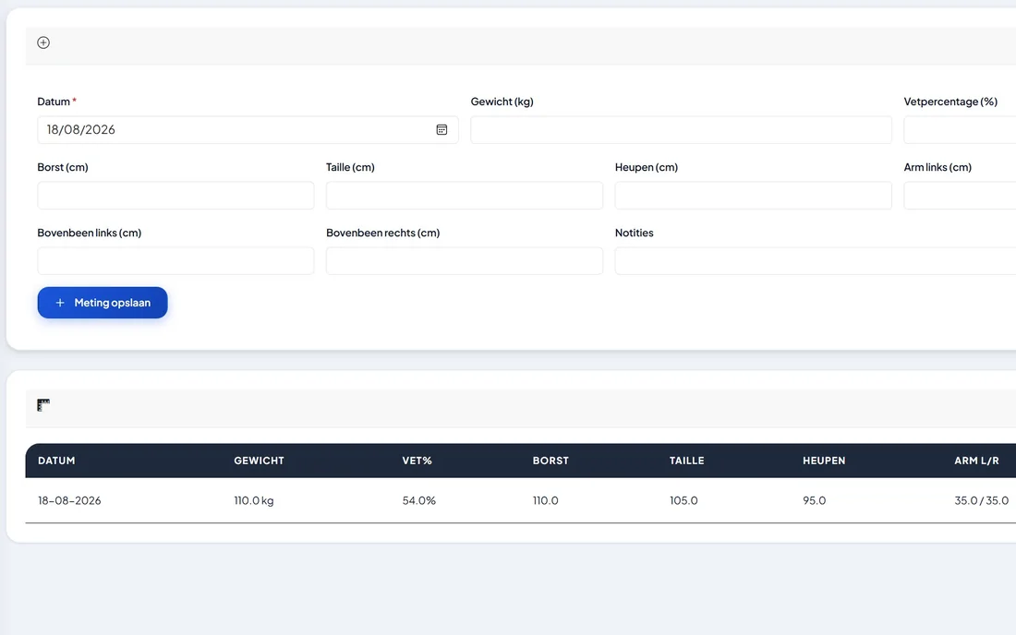Click the Bovenbeen rechts (cm) input field
Image resolution: width=1016 pixels, height=635 pixels.
tap(465, 261)
